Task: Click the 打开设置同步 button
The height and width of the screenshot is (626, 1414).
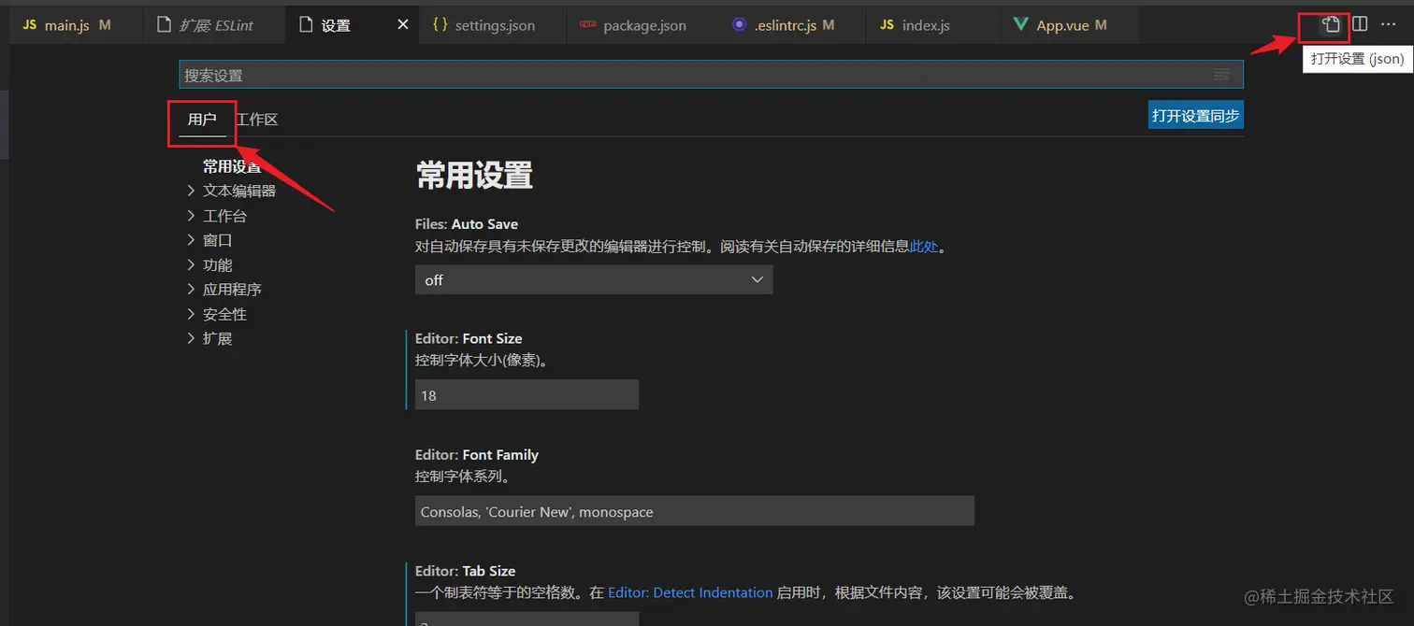Action: click(1195, 114)
